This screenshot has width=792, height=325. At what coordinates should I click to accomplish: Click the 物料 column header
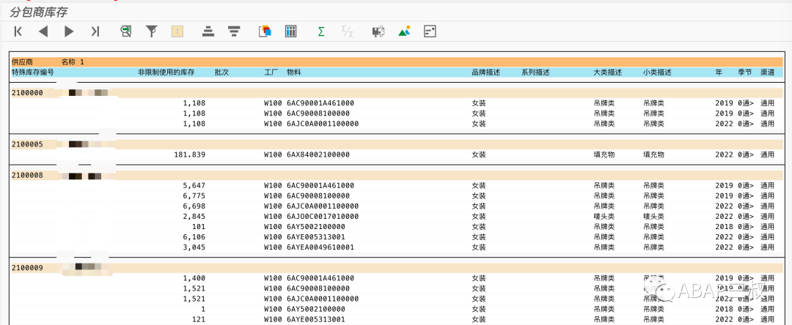coord(294,72)
